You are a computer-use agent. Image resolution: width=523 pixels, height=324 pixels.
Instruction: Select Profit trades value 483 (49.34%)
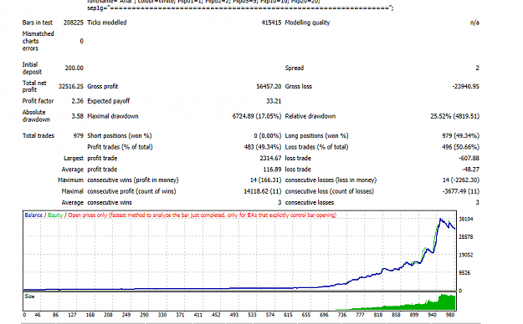pos(263,147)
